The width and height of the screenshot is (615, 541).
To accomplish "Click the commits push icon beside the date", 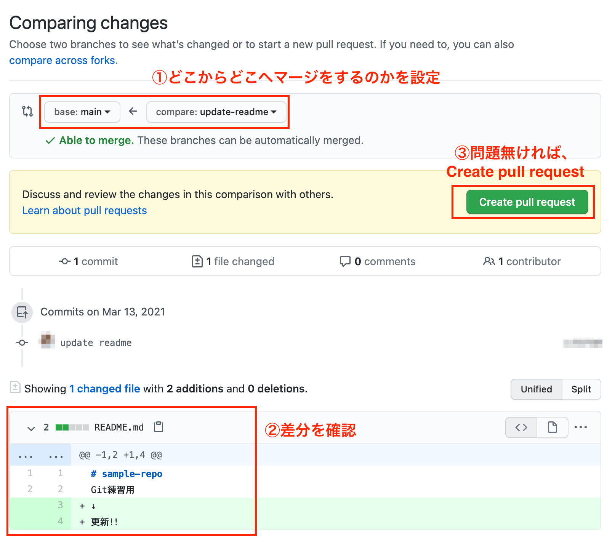I will click(22, 312).
